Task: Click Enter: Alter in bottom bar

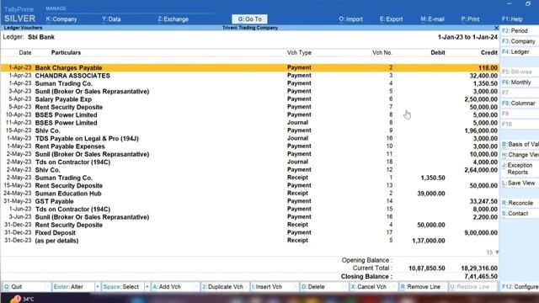Action: point(72,287)
